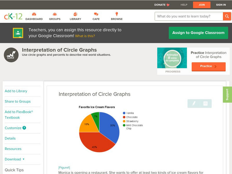Open the CK-12 logo home link
This screenshot has height=174, width=232.
13,16
